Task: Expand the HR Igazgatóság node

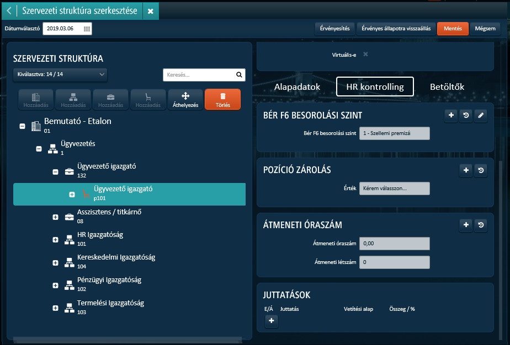Action: [x=55, y=240]
